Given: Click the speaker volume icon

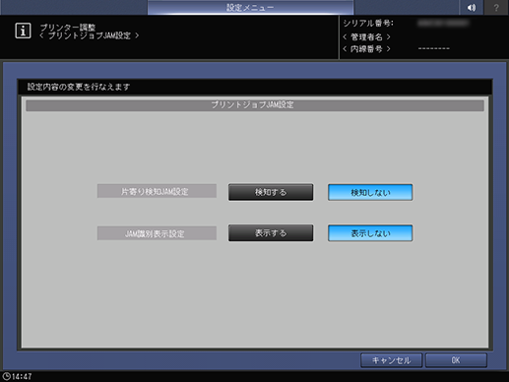Looking at the screenshot, I should (x=472, y=7).
